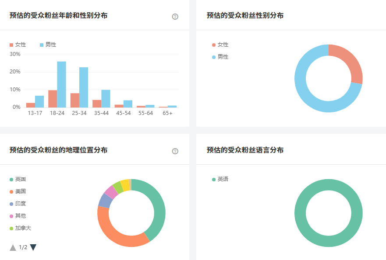
Task: Toggle 英语 in the language legend
Action: click(220, 179)
